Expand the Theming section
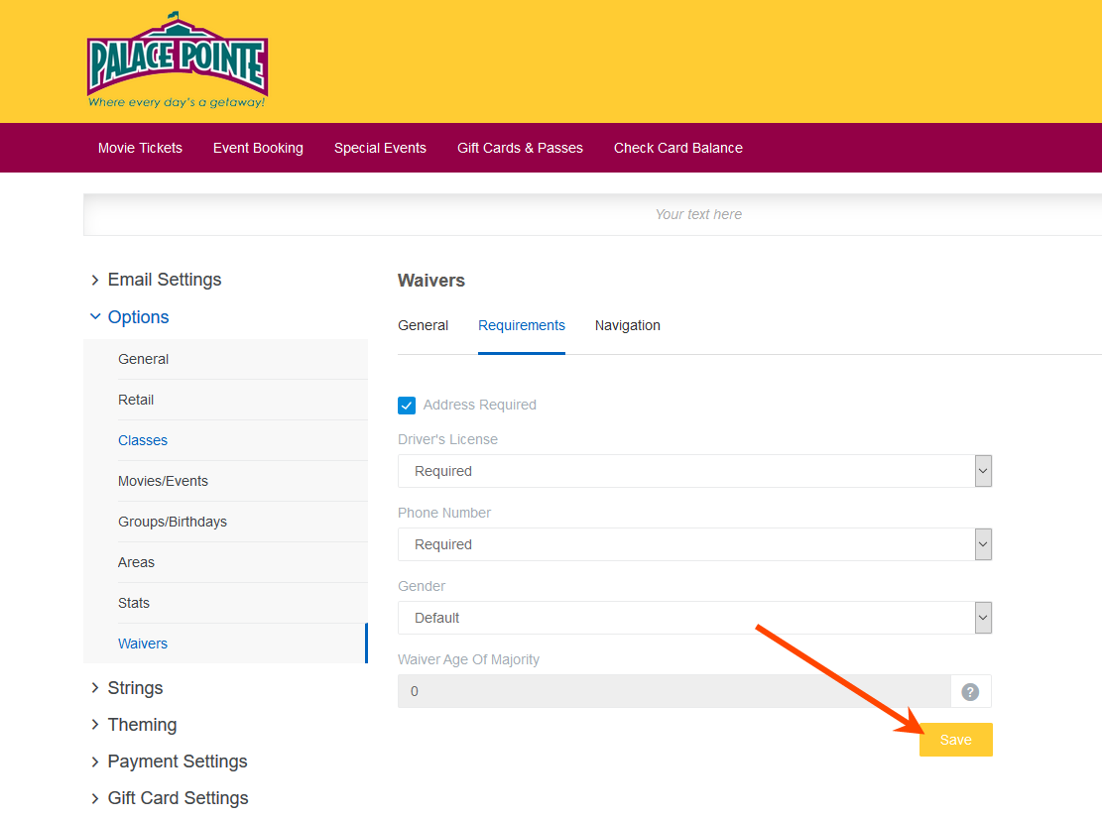1102x820 pixels. 142,725
